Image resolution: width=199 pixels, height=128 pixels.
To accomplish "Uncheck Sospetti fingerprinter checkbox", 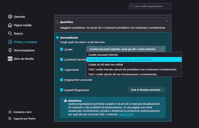I will (62, 90).
